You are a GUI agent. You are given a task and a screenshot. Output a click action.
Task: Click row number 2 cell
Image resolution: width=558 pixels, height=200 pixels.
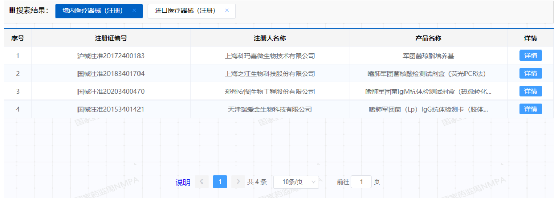(18, 74)
